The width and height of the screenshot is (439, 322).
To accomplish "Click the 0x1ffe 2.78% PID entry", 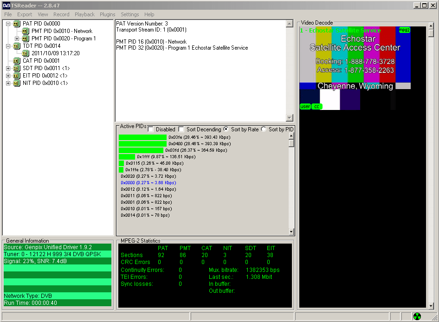I will click(x=153, y=170).
